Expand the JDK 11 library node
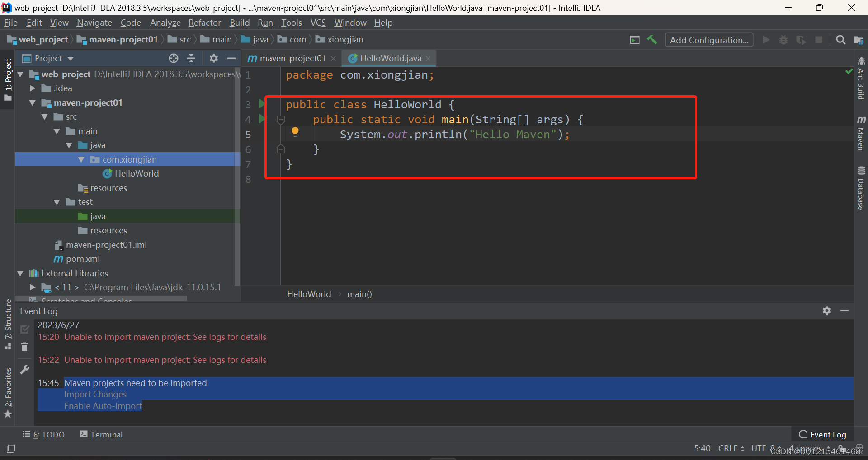The width and height of the screenshot is (868, 460). [x=33, y=287]
